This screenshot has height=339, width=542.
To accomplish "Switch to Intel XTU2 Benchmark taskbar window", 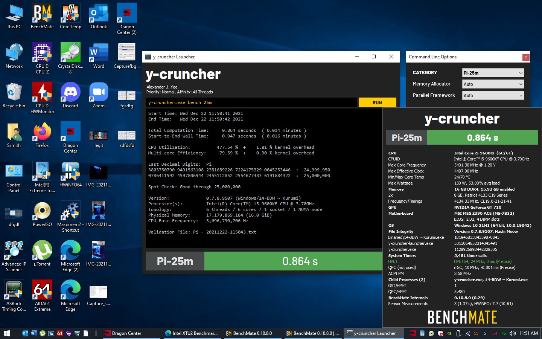I will click(192, 333).
